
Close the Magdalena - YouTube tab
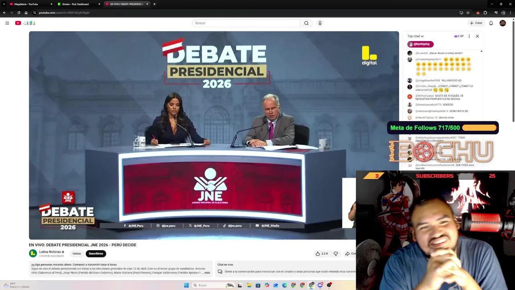[x=51, y=4]
